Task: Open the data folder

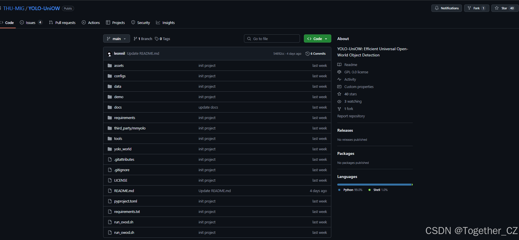Action: pos(118,86)
